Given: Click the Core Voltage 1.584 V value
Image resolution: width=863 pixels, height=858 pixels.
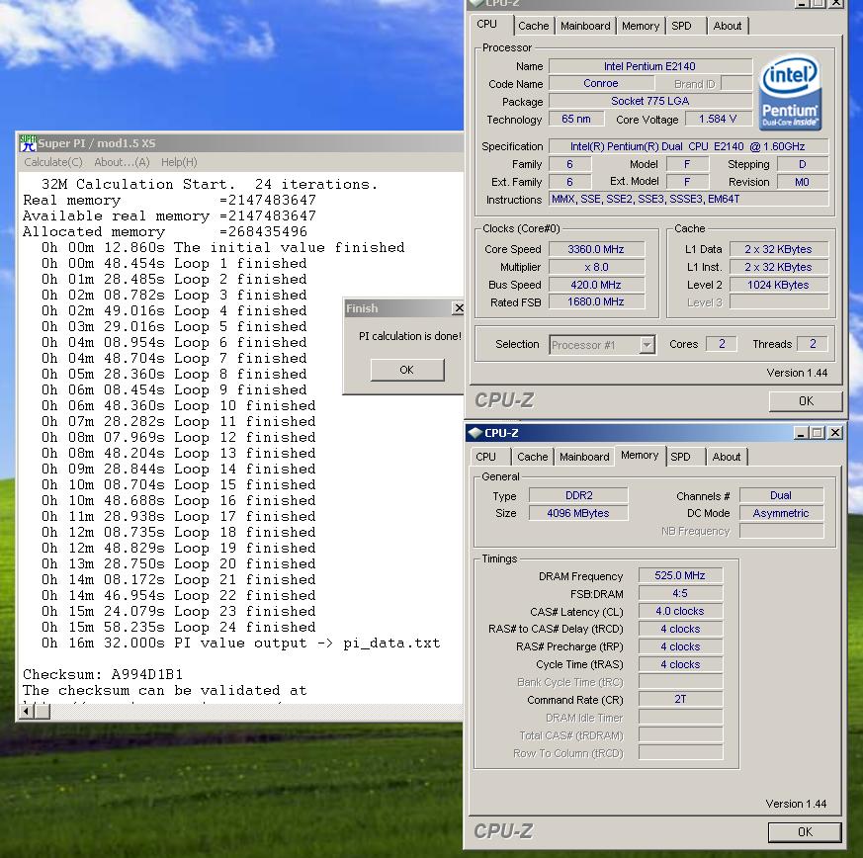Looking at the screenshot, I should [717, 119].
